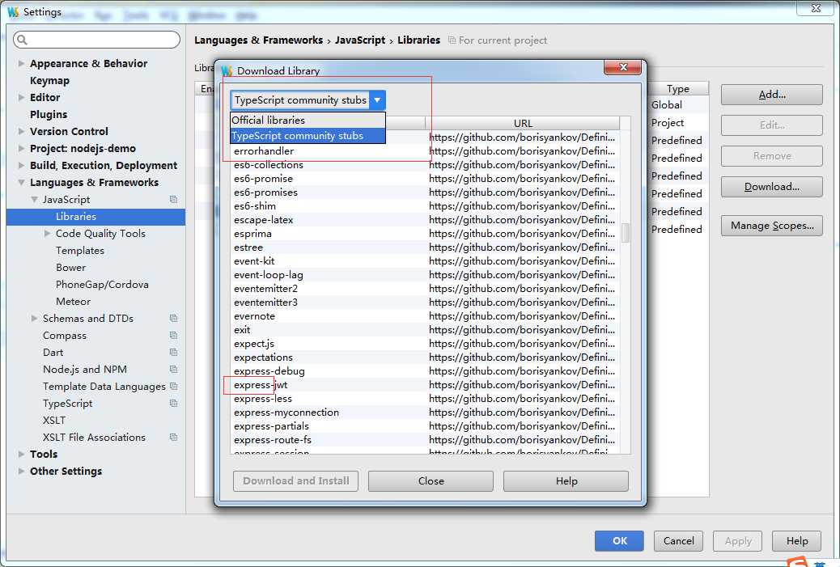Select XSLT settings item
Viewport: 840px width, 567px height.
(x=54, y=421)
